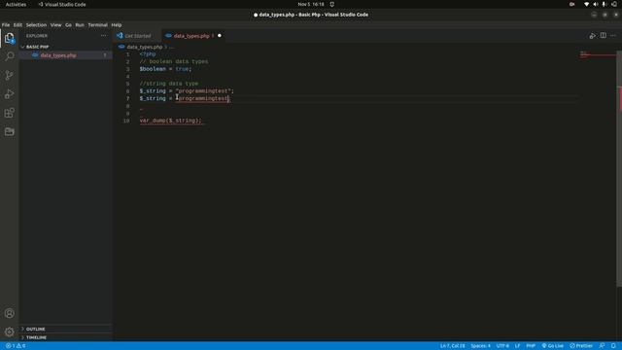Click the Ln 7 cursor position indicator

click(452, 346)
